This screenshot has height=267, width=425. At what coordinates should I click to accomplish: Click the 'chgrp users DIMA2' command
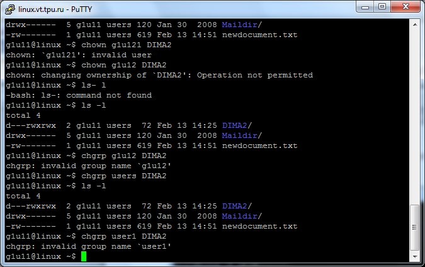pos(124,176)
